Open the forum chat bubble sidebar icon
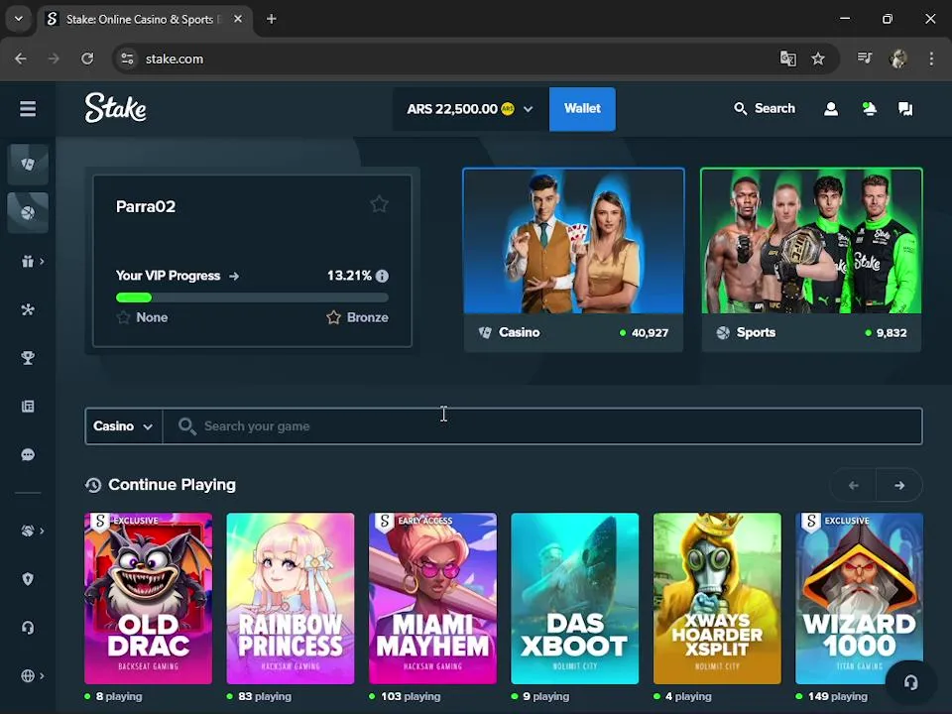The height and width of the screenshot is (714, 952). [28, 455]
